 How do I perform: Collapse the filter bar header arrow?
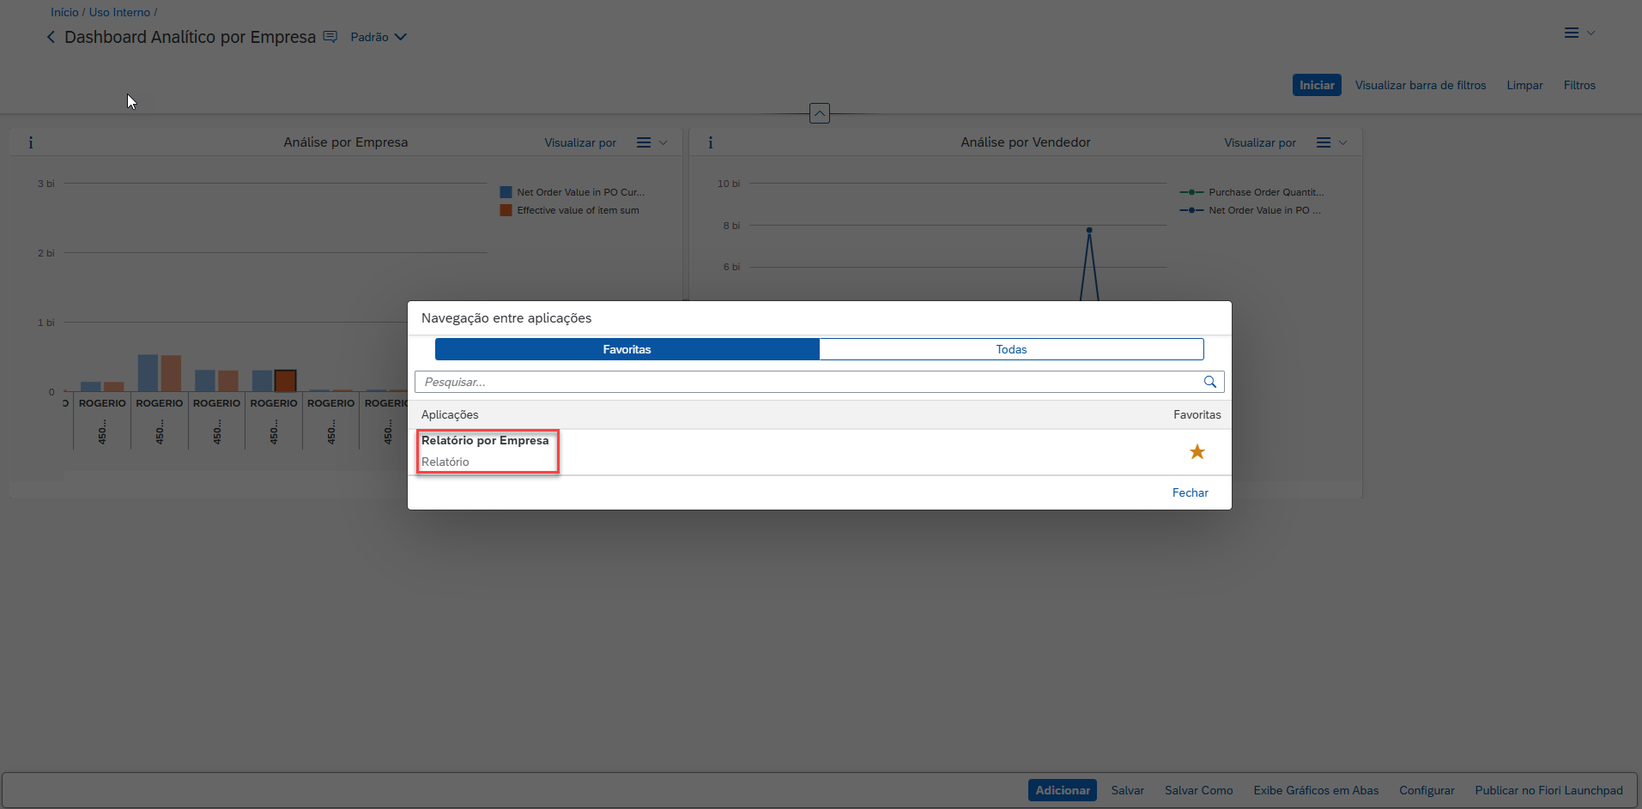(x=820, y=113)
